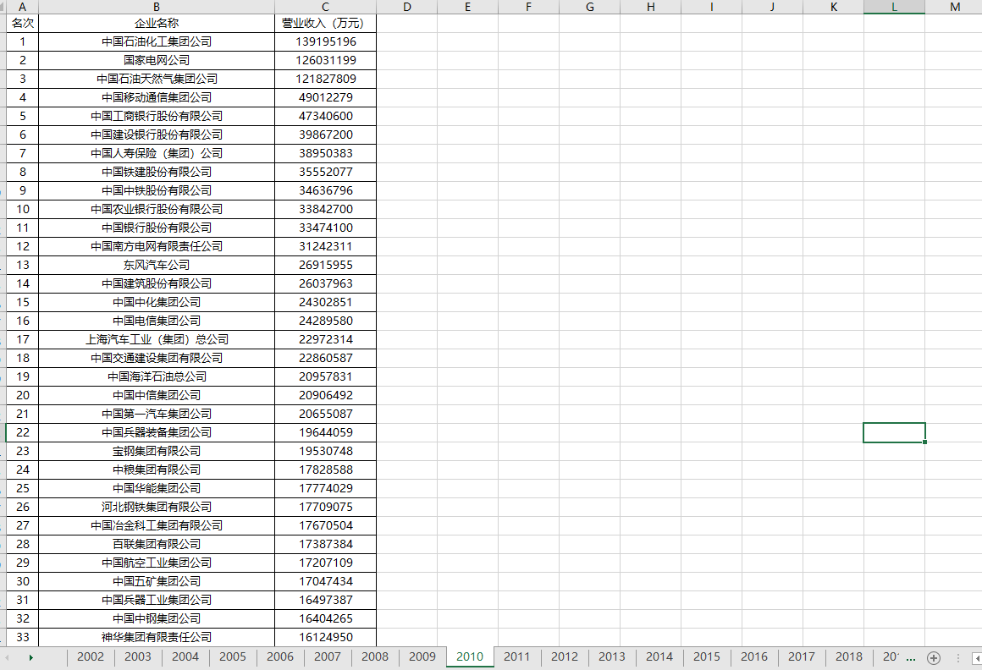
Task: Select column C header
Action: click(326, 7)
